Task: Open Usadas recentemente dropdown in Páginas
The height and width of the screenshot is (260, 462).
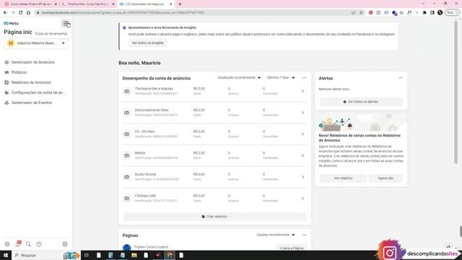Action: [275, 235]
